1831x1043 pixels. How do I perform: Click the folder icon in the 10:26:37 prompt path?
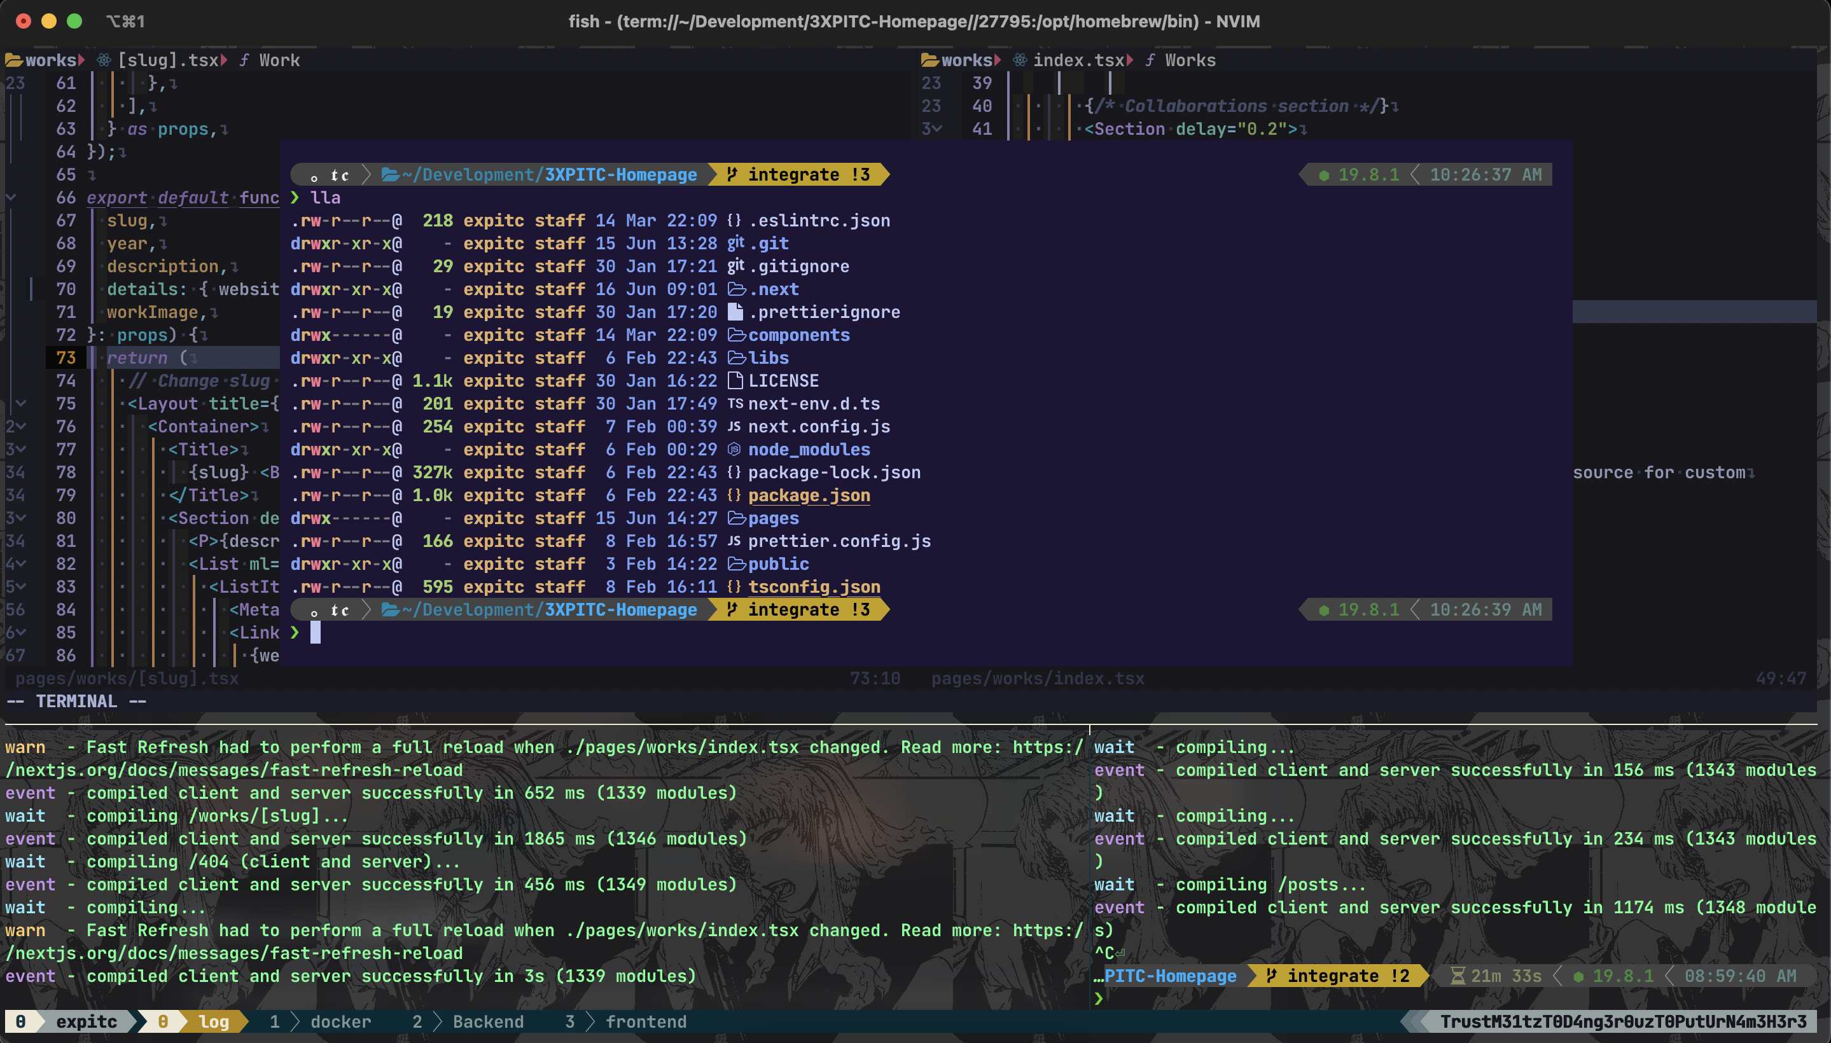coord(391,175)
